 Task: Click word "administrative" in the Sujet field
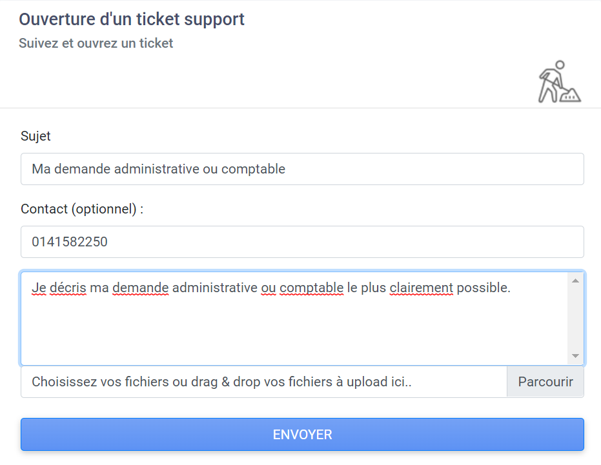pos(157,169)
